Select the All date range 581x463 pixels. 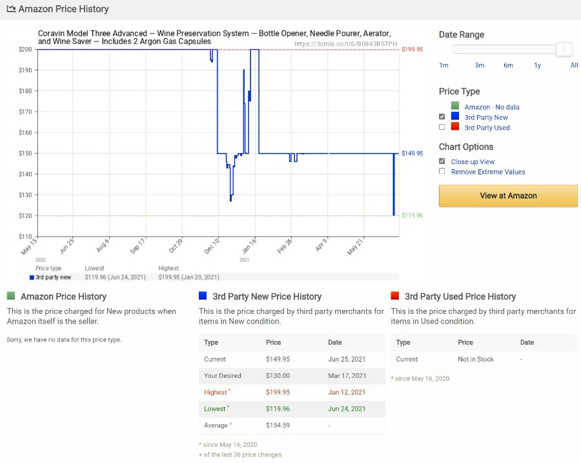574,65
